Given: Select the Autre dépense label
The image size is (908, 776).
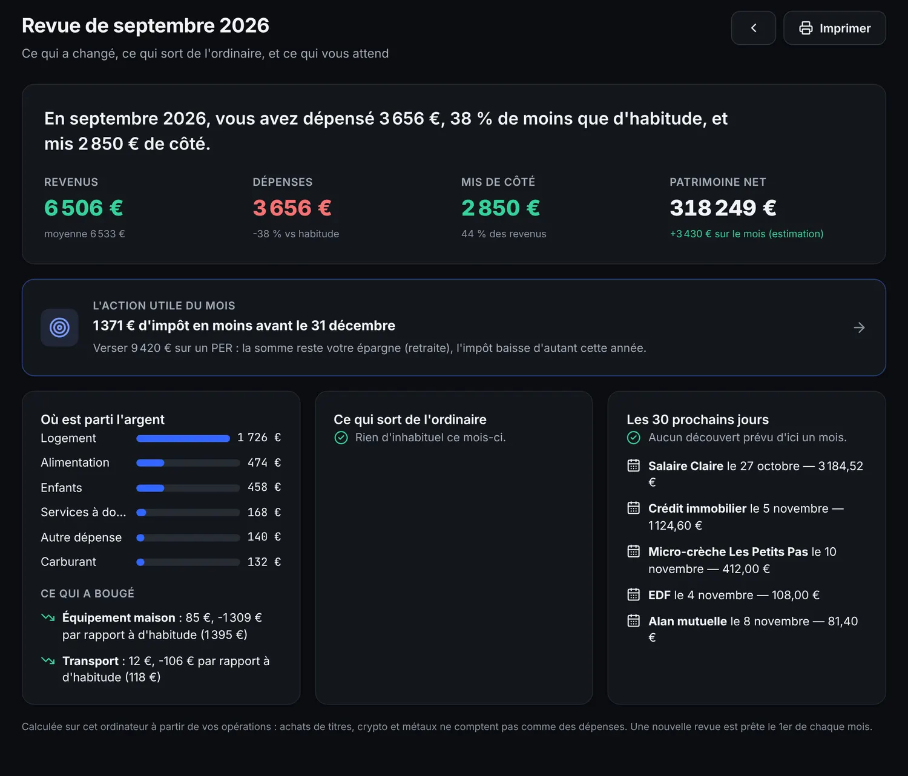Looking at the screenshot, I should click(x=81, y=538).
